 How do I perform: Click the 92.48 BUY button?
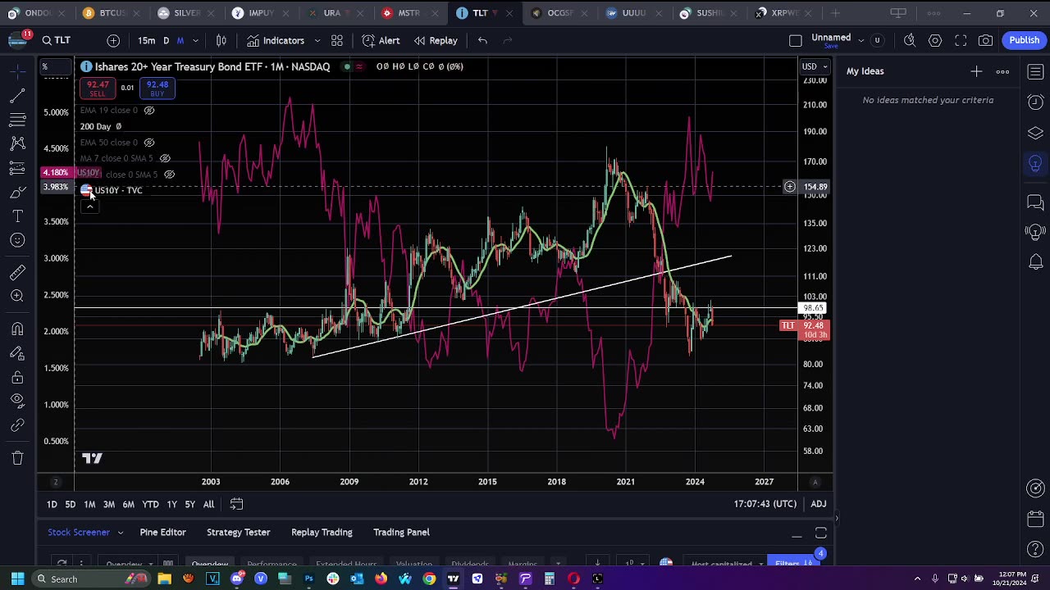pyautogui.click(x=157, y=88)
